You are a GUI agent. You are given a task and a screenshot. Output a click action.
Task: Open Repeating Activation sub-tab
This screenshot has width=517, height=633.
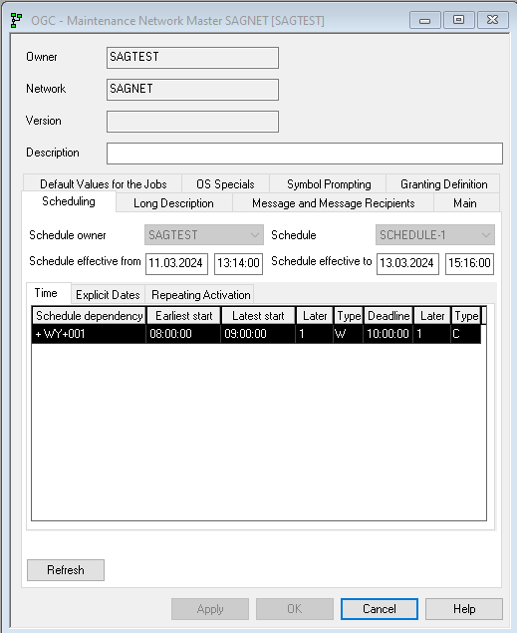[201, 295]
